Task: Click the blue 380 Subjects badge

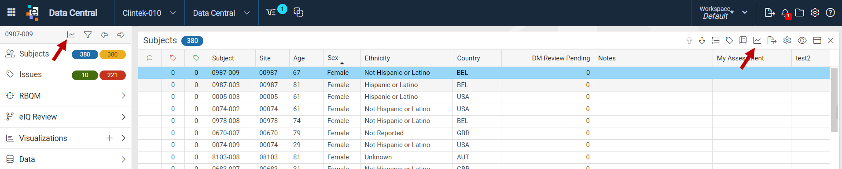Action: (x=85, y=54)
